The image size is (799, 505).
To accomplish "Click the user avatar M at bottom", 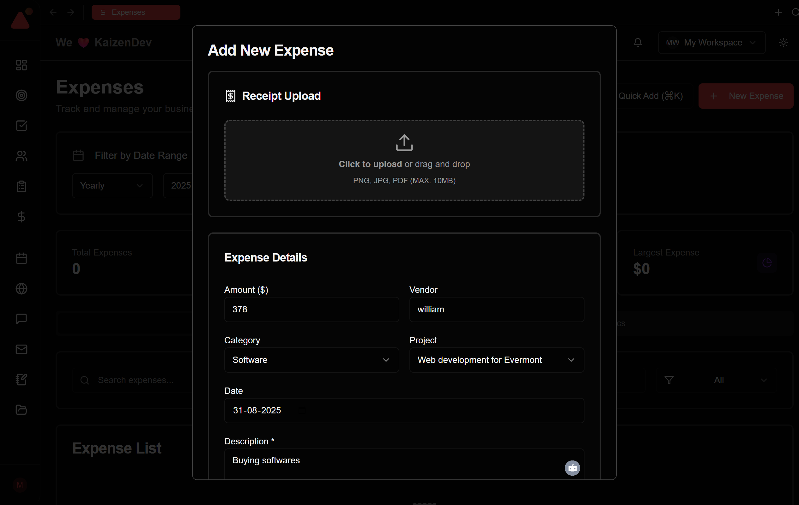I will pyautogui.click(x=20, y=485).
